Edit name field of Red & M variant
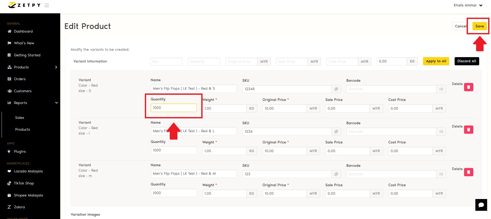This screenshot has height=219, width=491. [194, 174]
